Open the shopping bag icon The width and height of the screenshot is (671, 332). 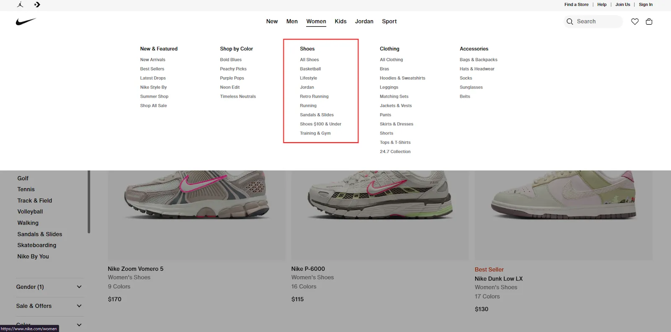click(649, 21)
